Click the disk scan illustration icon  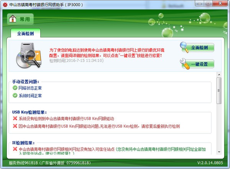tap(29, 55)
